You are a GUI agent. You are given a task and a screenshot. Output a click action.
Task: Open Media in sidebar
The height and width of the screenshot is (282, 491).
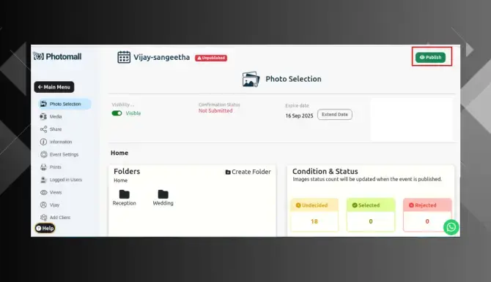coord(51,116)
